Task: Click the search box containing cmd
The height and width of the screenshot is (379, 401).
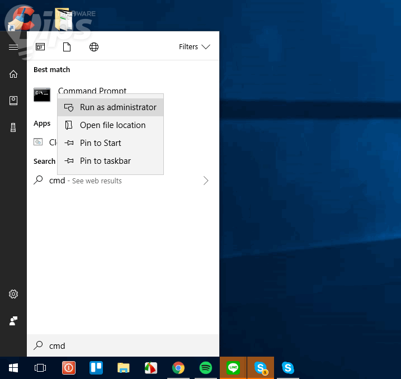Action: pyautogui.click(x=123, y=346)
